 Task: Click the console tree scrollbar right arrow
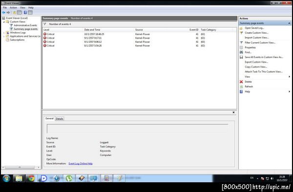(39, 167)
